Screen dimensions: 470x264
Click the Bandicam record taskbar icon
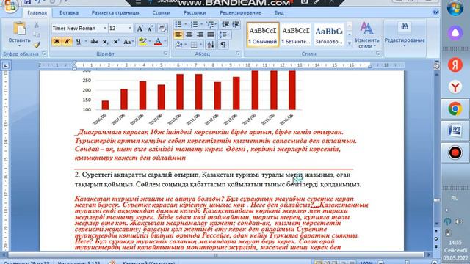pos(455,153)
